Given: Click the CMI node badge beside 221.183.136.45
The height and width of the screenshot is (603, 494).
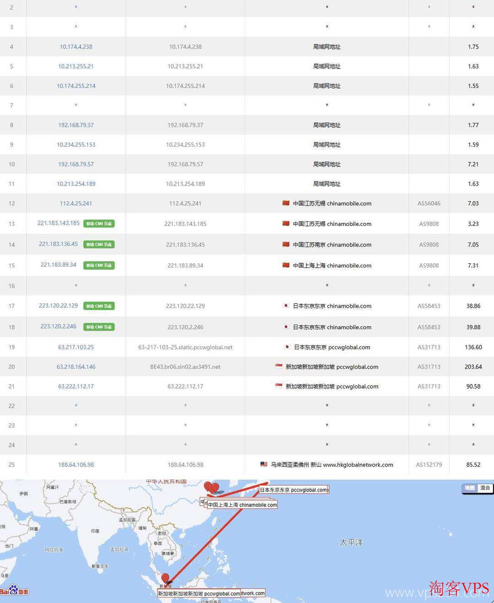Looking at the screenshot, I should (99, 245).
